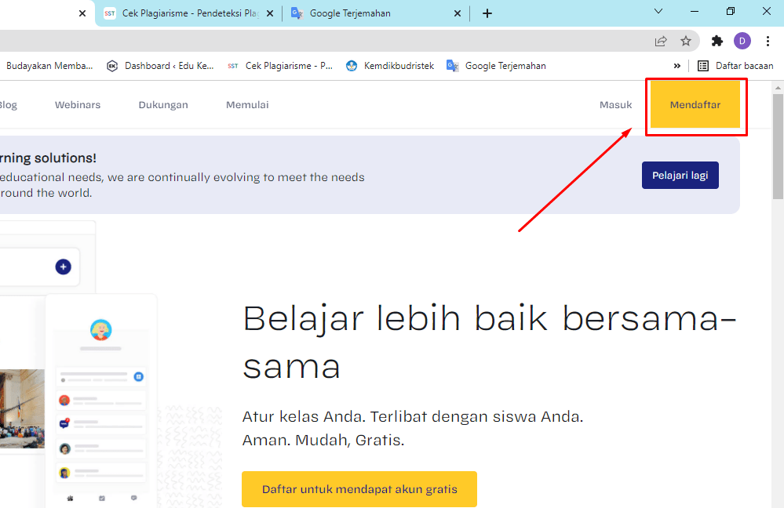Open the Chrome three-dot menu icon
Image resolution: width=784 pixels, height=508 pixels.
pyautogui.click(x=768, y=40)
